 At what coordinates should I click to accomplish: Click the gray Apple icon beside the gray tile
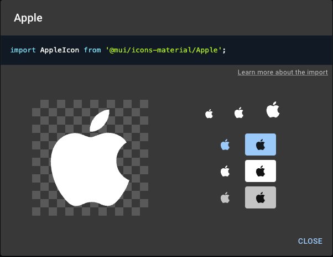tap(225, 198)
